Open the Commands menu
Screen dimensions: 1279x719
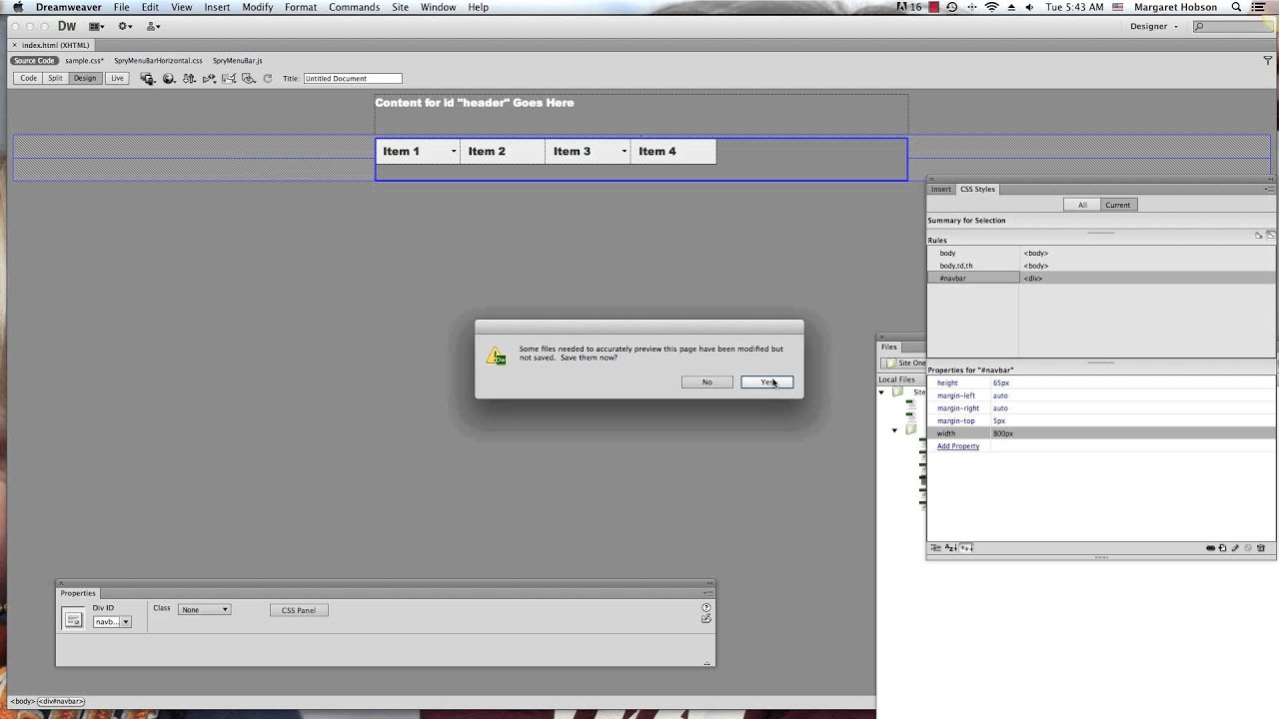point(354,7)
